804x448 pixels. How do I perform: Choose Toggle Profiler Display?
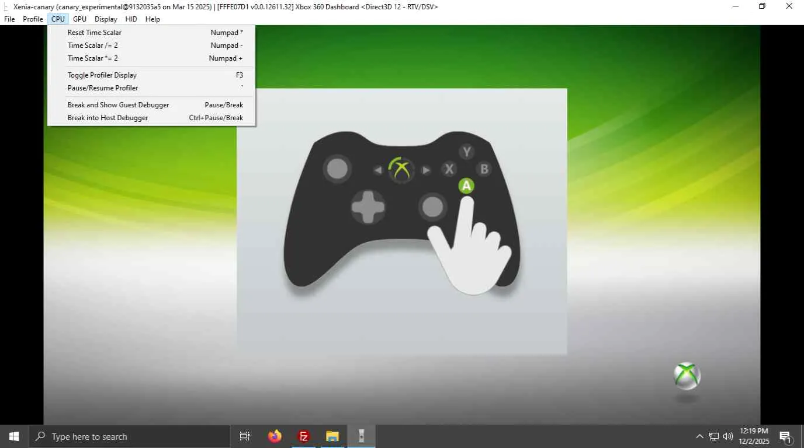point(151,75)
